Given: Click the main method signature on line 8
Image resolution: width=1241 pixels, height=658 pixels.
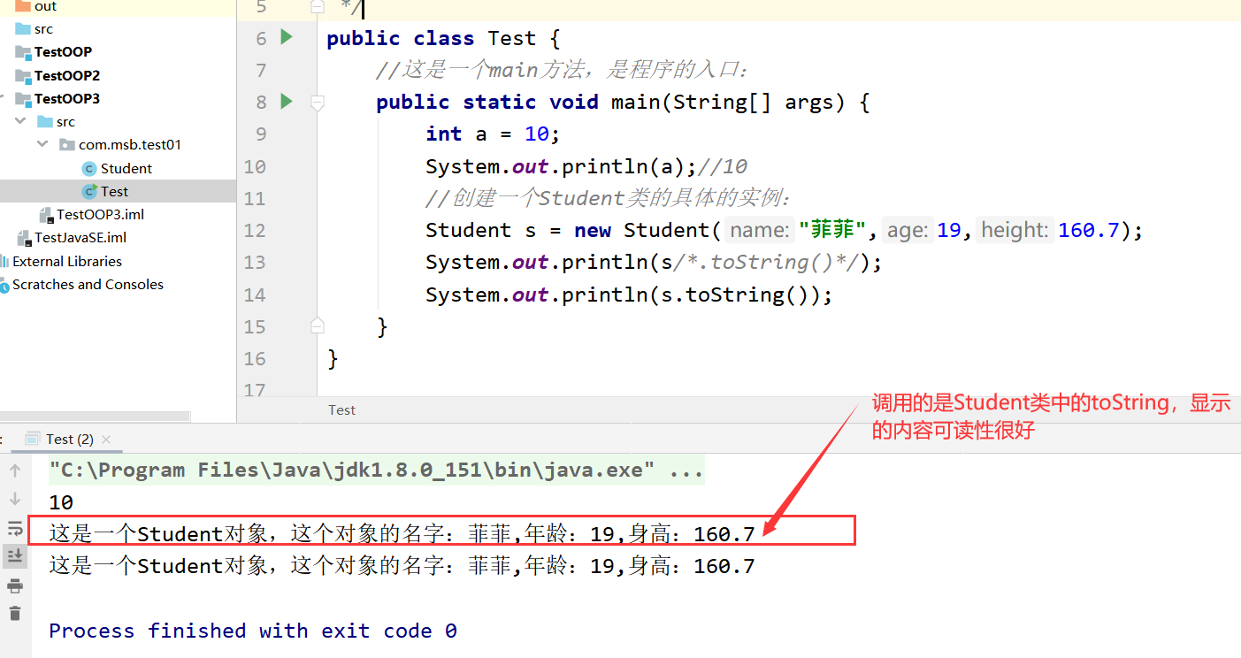Looking at the screenshot, I should coord(623,102).
